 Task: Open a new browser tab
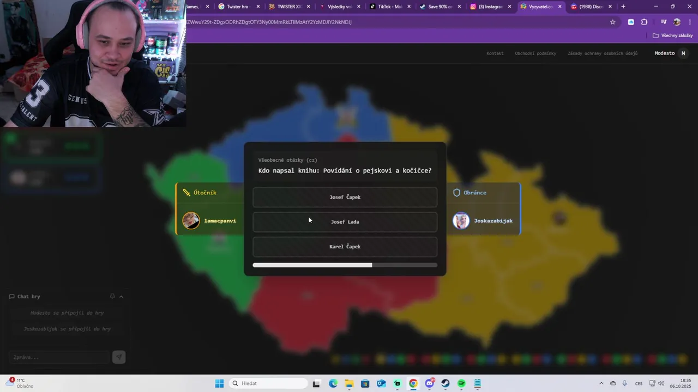point(623,7)
